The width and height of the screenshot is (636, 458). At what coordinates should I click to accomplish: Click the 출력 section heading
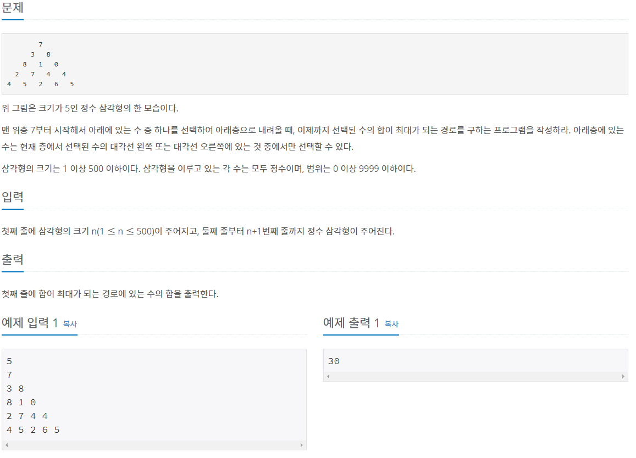(x=13, y=259)
